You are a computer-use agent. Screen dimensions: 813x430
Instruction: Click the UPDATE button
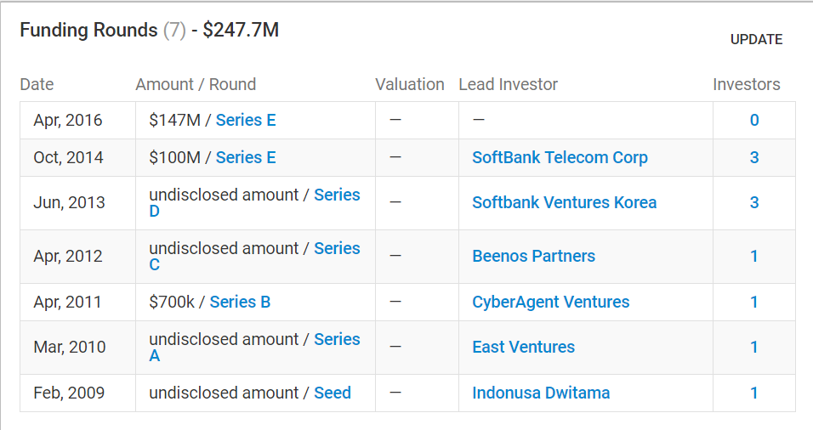click(x=756, y=40)
